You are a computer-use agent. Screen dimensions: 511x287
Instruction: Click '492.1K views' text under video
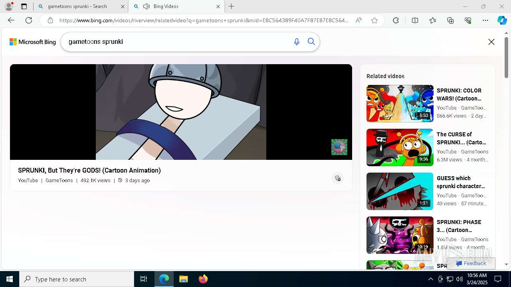click(x=95, y=181)
